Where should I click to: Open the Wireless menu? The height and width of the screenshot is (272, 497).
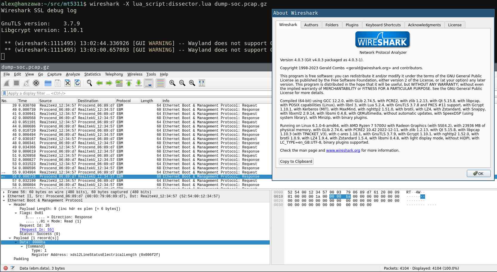[x=135, y=74]
